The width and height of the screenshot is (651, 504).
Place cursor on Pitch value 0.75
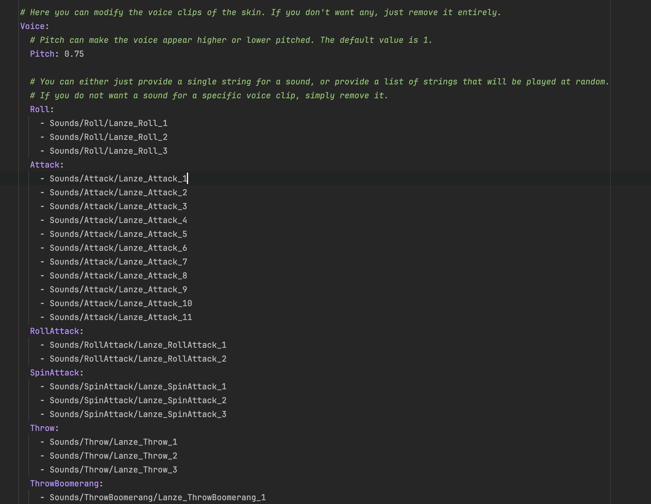[74, 54]
